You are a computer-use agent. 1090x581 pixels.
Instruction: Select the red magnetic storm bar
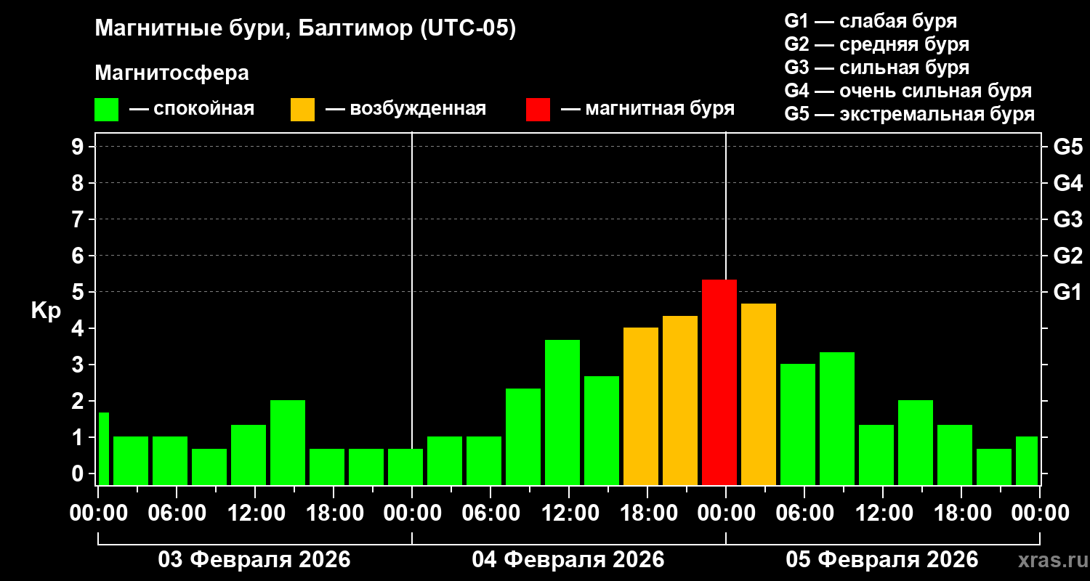click(x=719, y=382)
